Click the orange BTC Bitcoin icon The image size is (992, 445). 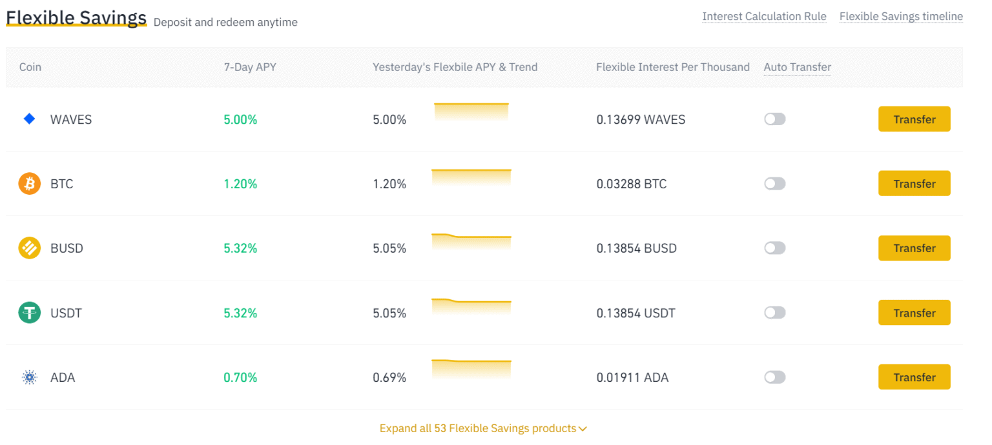click(x=29, y=184)
